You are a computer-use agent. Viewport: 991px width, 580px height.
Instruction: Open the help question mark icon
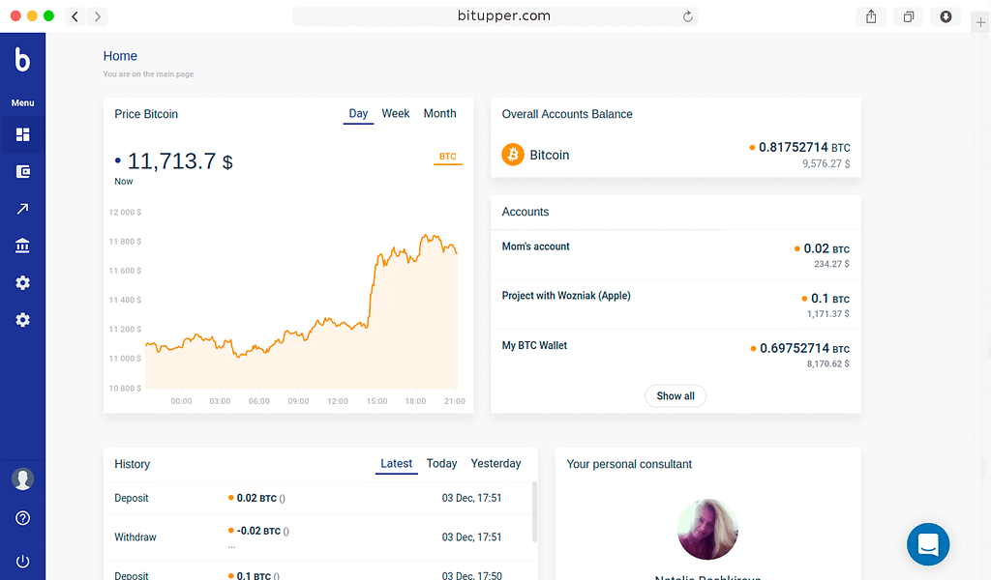pyautogui.click(x=23, y=518)
